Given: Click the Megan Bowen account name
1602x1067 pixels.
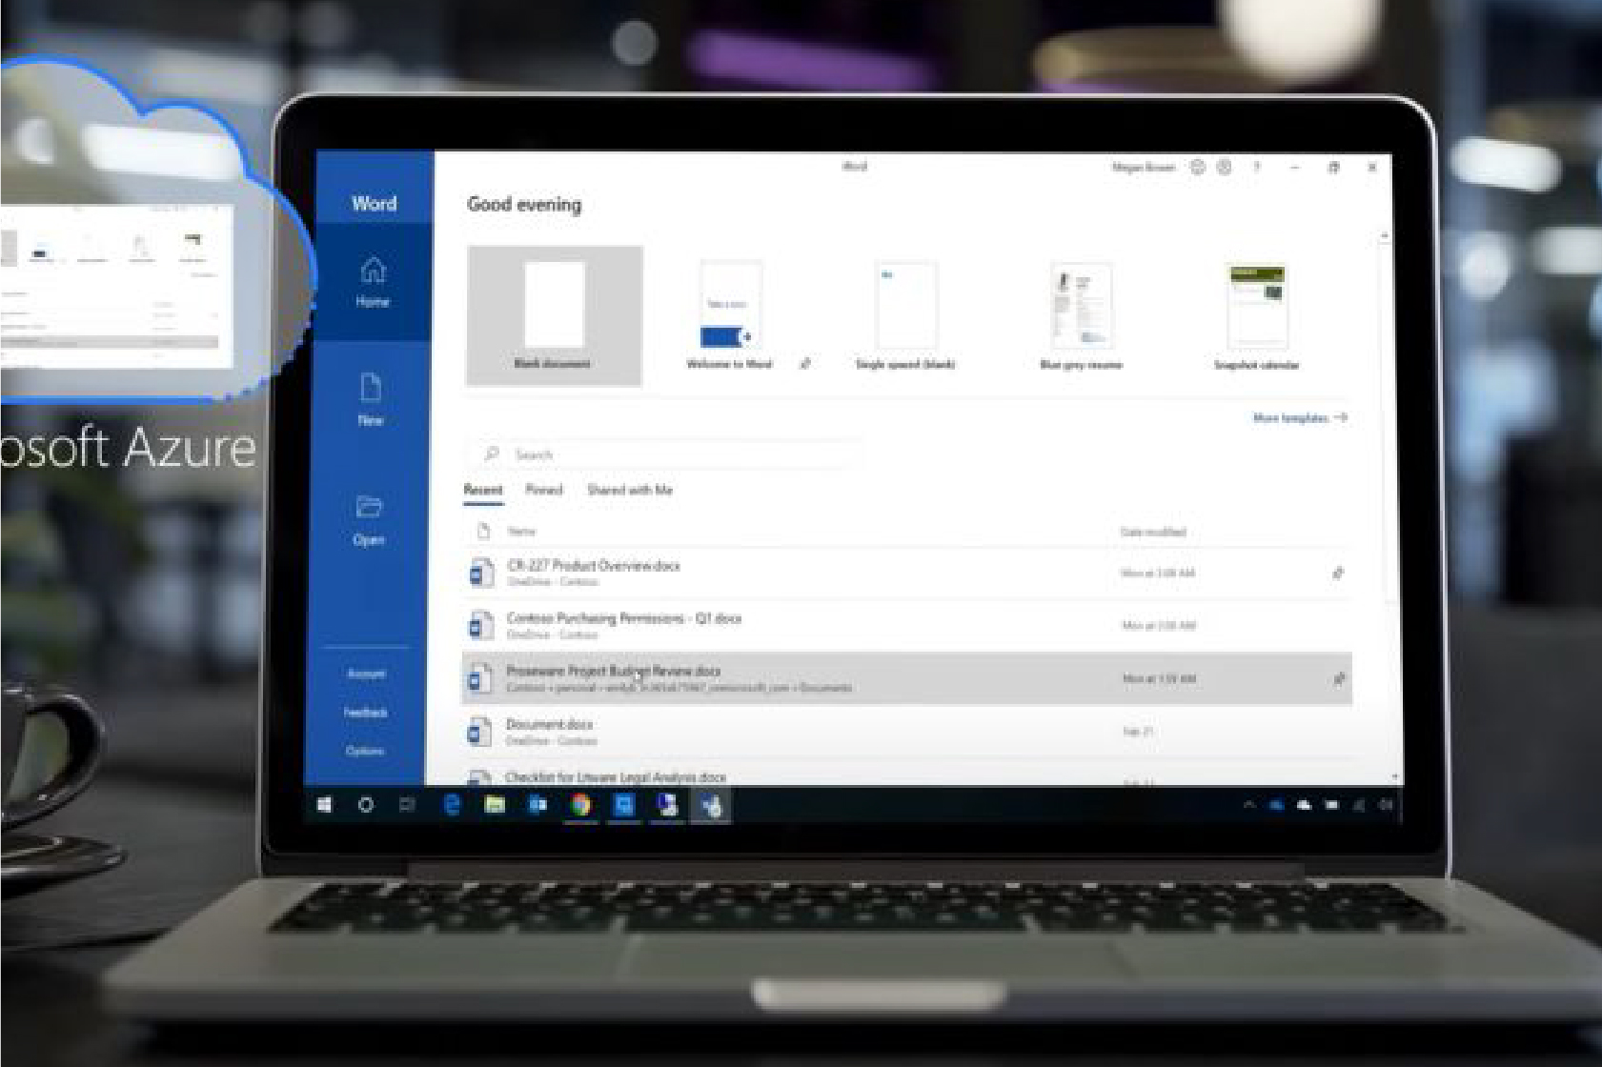Looking at the screenshot, I should [x=1143, y=167].
